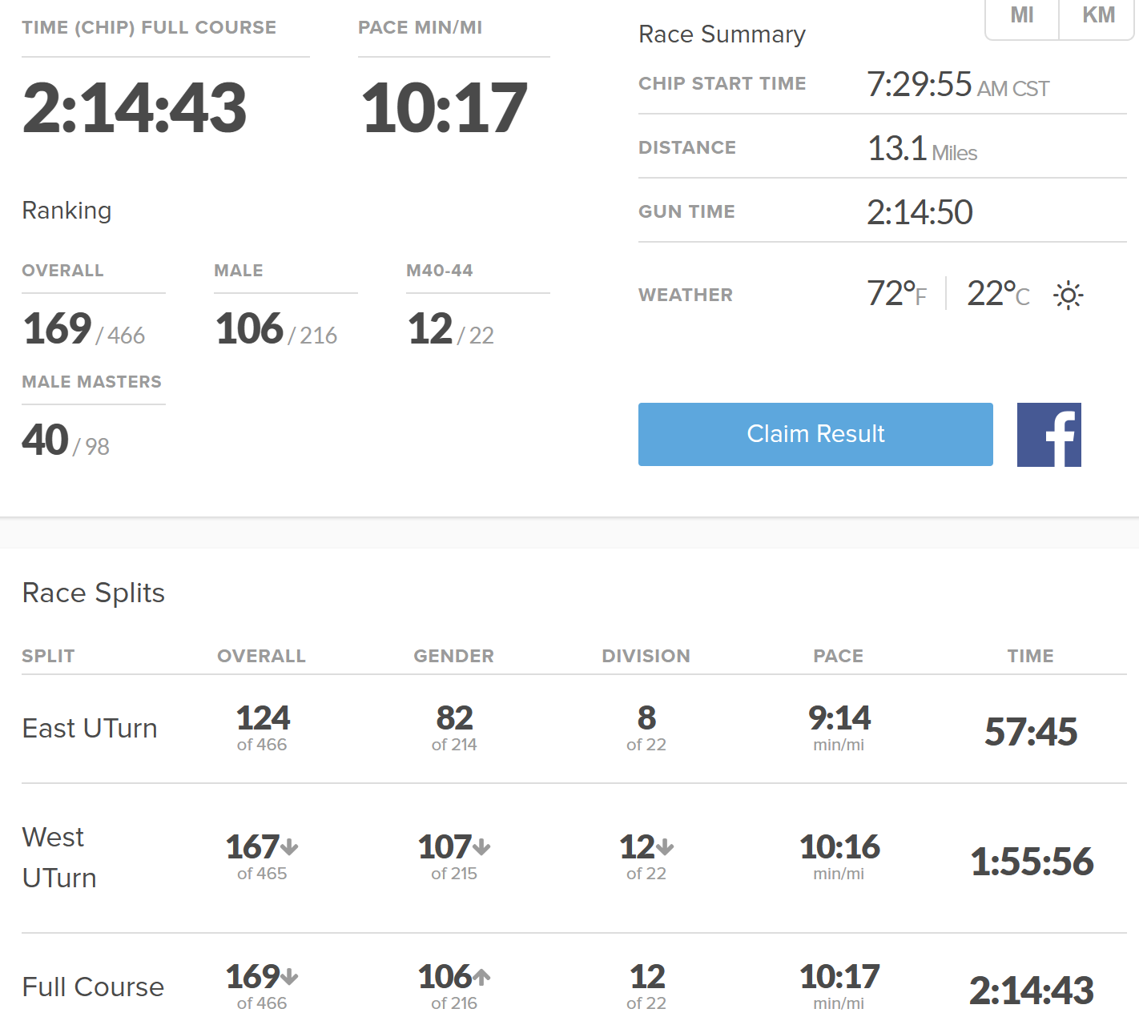Click the Full Course split row label
Screen dimensions: 1139x1033
[93, 987]
